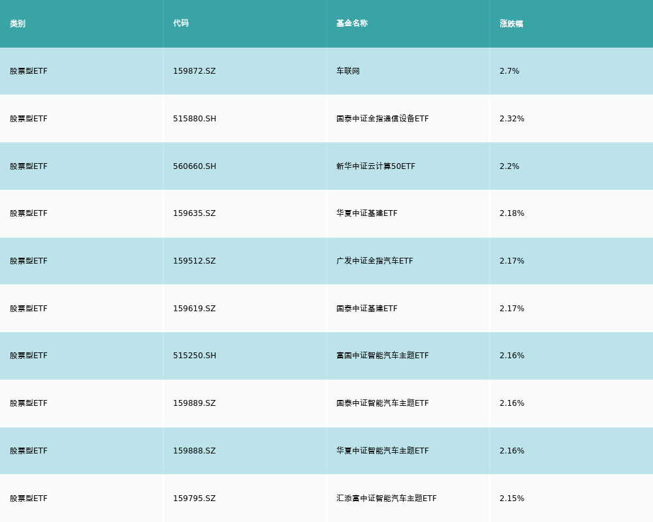Click the 基金名称 column header
The width and height of the screenshot is (653, 522).
click(x=352, y=23)
